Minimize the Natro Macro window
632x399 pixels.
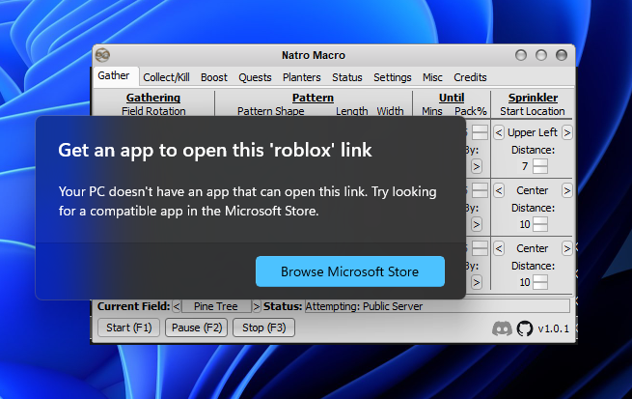521,55
